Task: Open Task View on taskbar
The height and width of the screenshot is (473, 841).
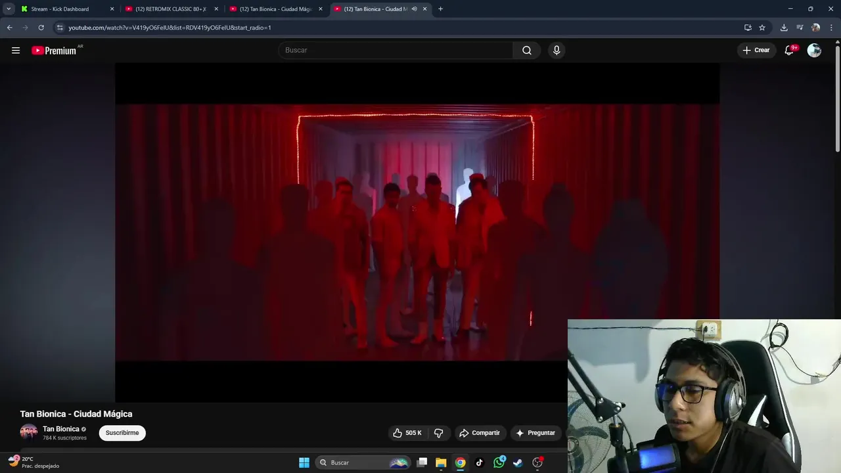Action: point(422,462)
